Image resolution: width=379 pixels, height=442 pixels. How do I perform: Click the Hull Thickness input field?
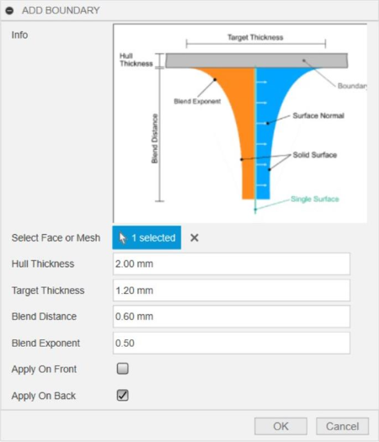232,264
